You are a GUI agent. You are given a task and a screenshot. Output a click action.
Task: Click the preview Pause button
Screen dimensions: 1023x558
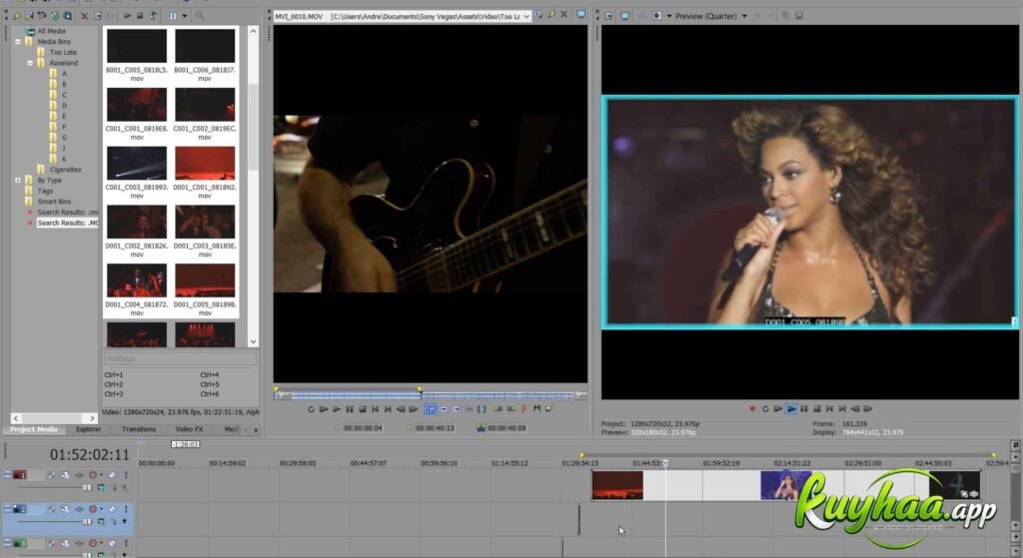point(804,409)
